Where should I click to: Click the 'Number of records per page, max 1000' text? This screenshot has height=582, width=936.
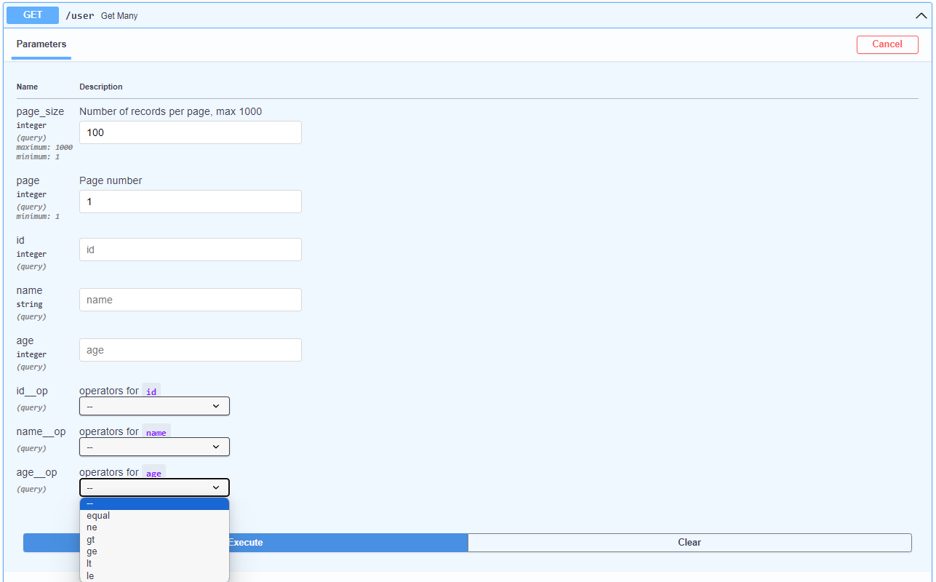(x=170, y=111)
